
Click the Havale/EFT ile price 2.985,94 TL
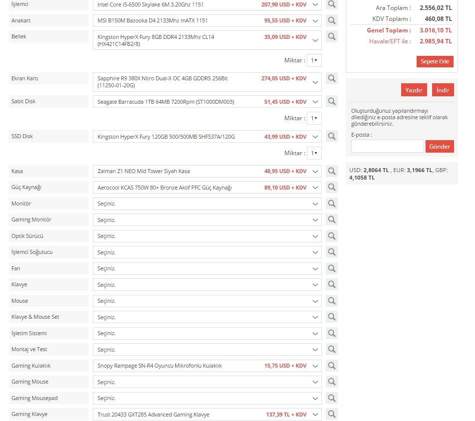[x=436, y=41]
